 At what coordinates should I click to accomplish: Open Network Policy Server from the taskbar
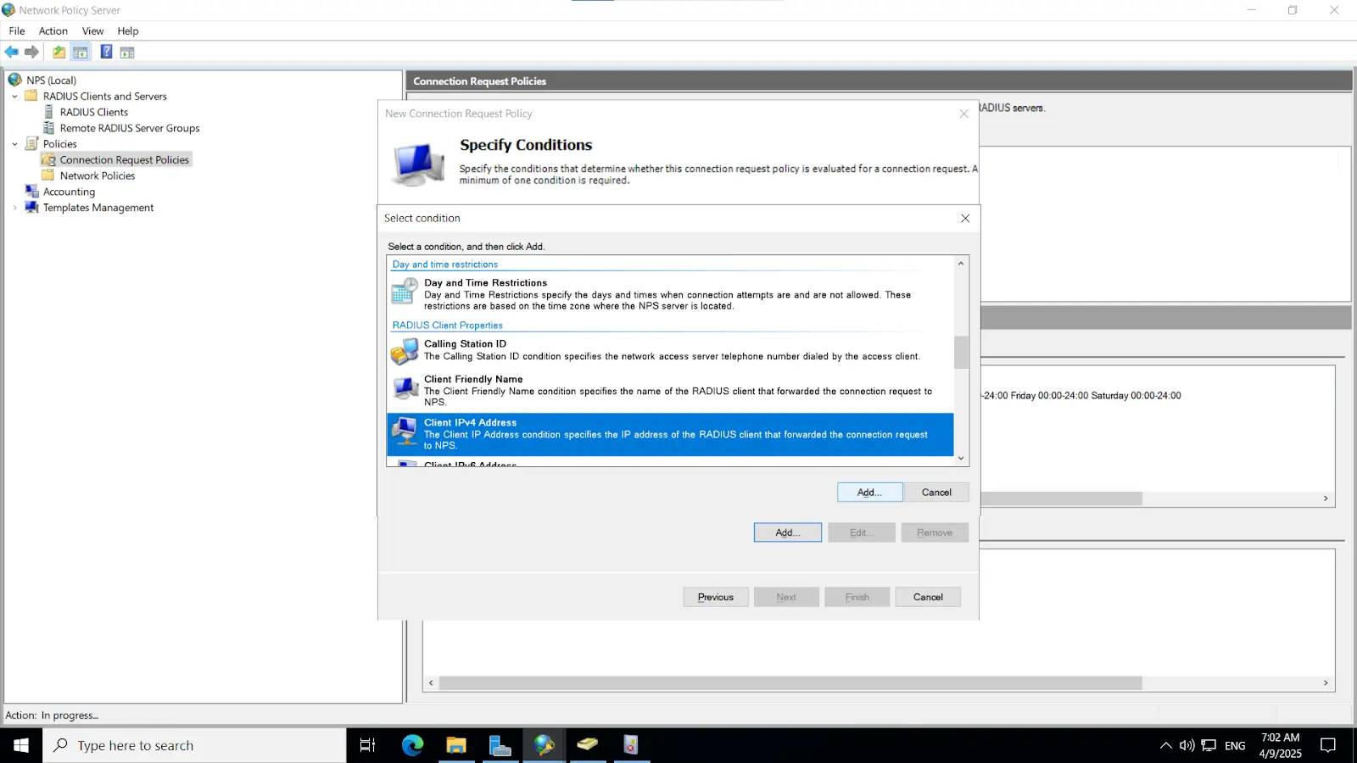(544, 745)
